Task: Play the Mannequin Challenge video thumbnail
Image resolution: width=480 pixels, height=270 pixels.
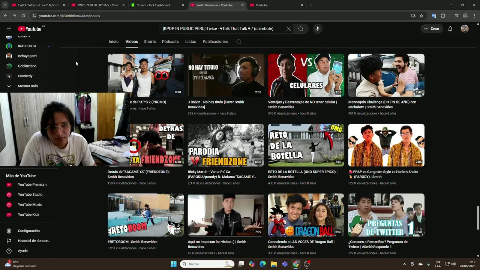Action: coord(386,75)
